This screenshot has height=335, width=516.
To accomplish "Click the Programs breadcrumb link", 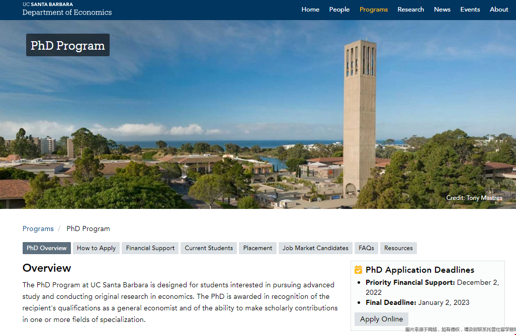I will pyautogui.click(x=38, y=229).
